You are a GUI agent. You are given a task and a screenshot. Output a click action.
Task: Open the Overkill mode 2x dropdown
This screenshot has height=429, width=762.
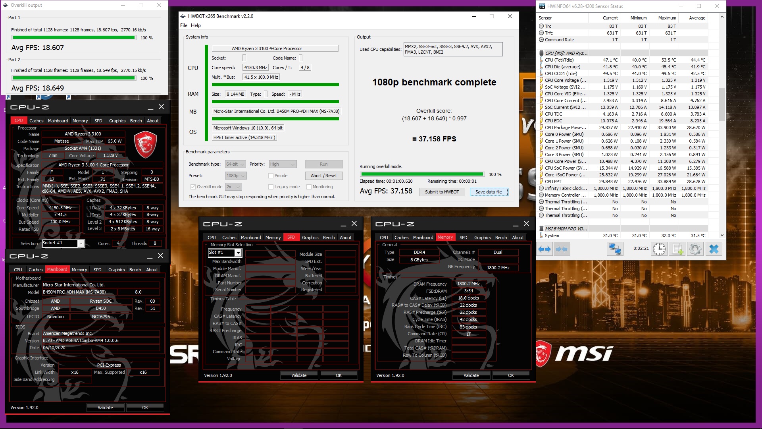[233, 187]
